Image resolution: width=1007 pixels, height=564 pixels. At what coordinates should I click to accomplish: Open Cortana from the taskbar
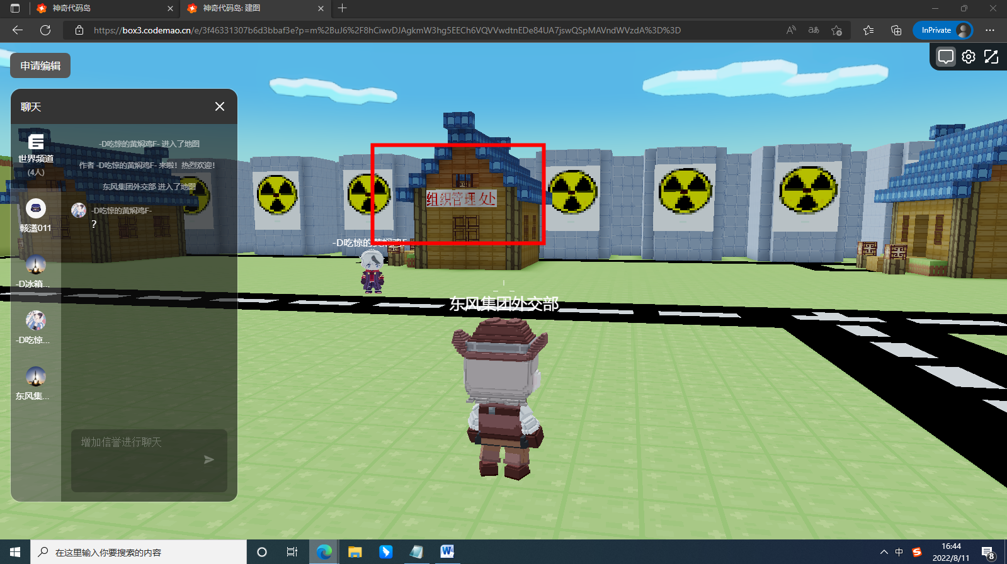pyautogui.click(x=262, y=552)
